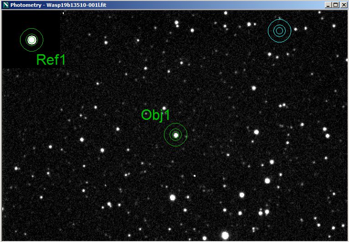
Task: Click the Photometry app icon in title bar
Action: [x=5, y=5]
